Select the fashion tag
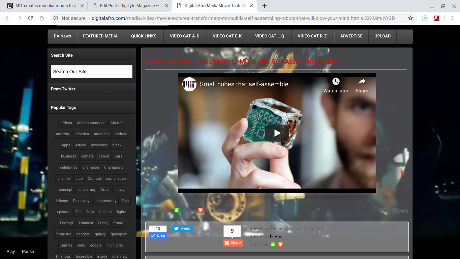Image resolution: width=460 pixels, height=259 pixels. (105, 212)
